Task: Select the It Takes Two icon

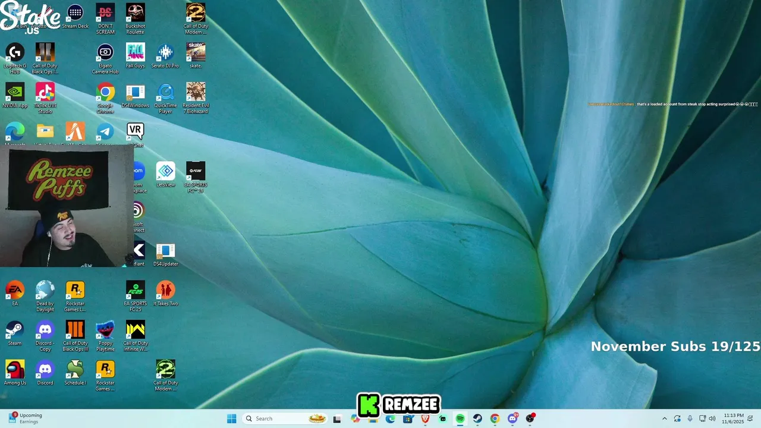Action: (x=165, y=294)
